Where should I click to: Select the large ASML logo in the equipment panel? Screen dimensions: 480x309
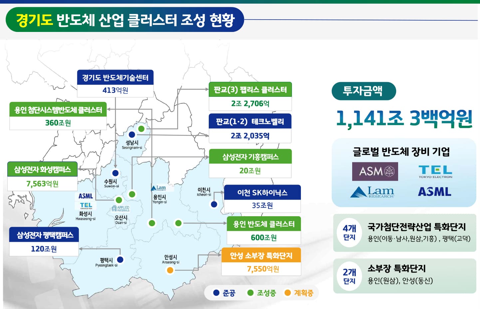pos(434,192)
